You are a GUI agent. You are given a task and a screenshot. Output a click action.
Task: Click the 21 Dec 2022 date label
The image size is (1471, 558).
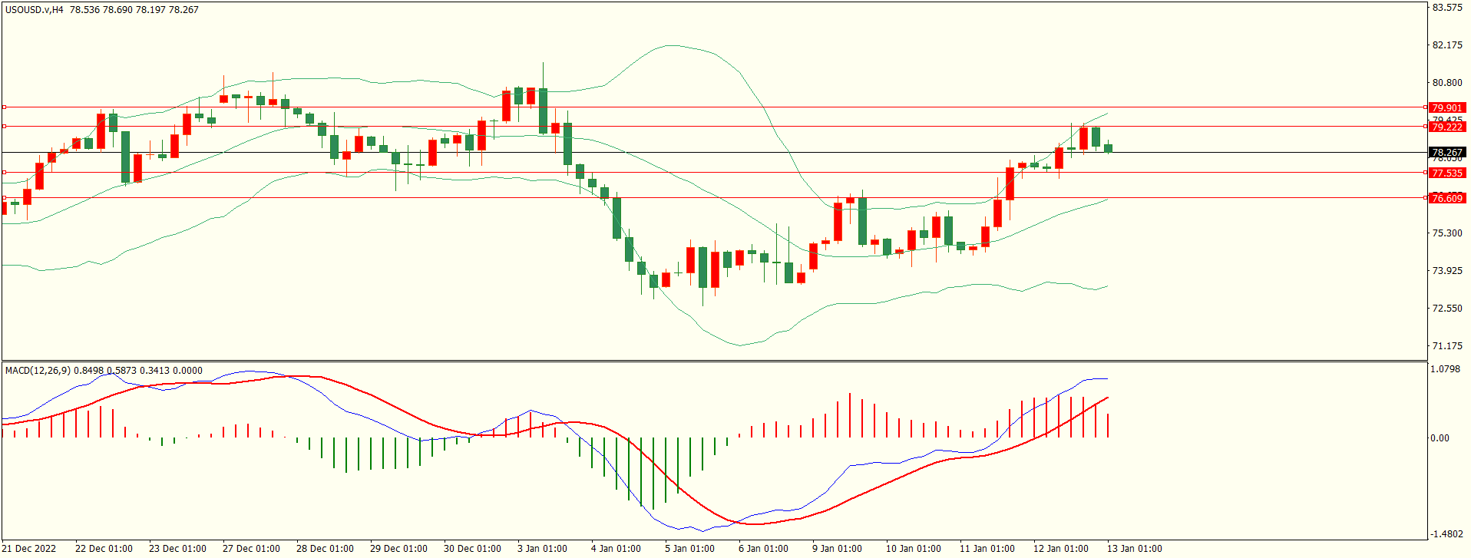point(30,548)
